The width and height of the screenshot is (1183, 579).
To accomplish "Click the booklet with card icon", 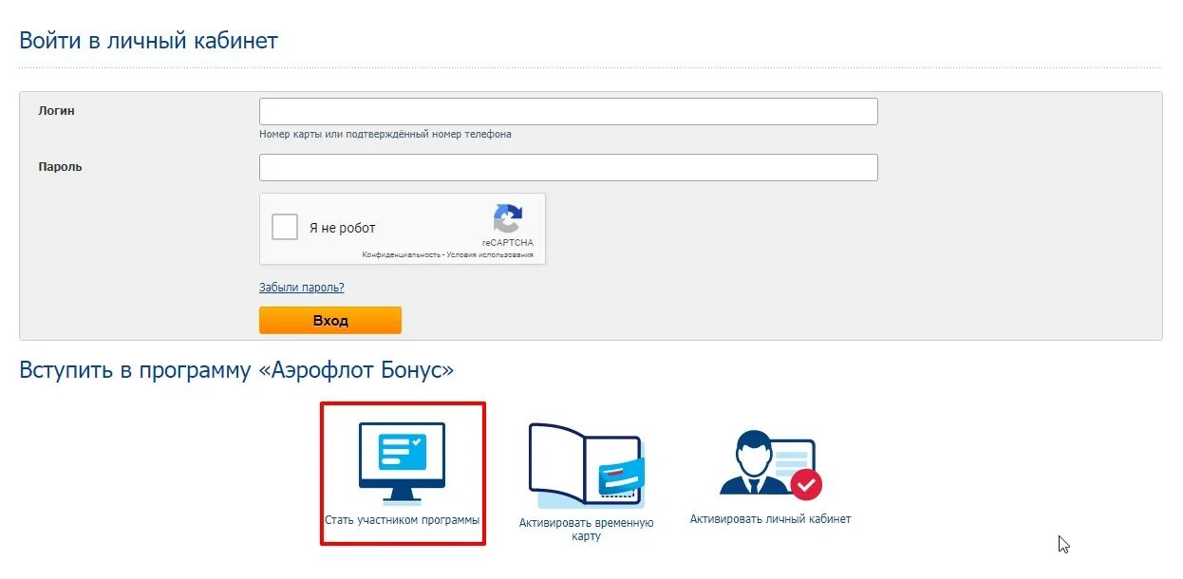I will 587,465.
